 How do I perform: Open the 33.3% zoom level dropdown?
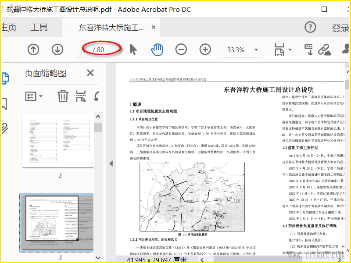click(x=256, y=50)
